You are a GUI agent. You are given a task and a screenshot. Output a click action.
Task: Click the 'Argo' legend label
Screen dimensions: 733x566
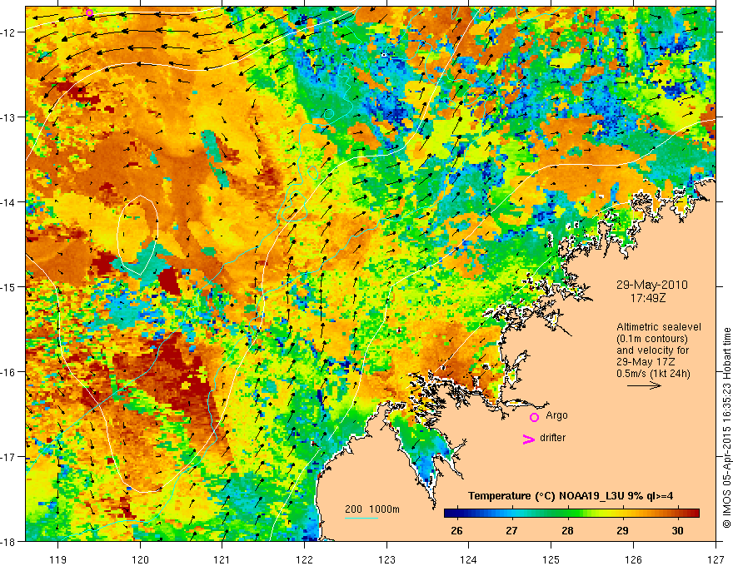(x=556, y=415)
